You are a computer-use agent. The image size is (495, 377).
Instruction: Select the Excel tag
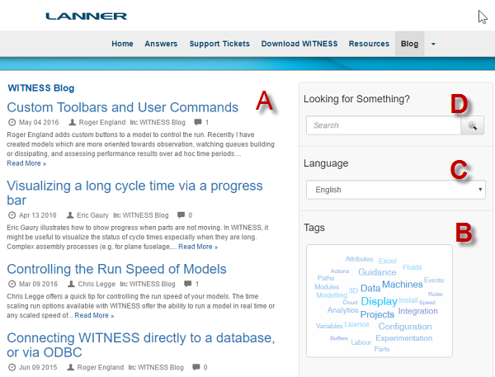[388, 262]
